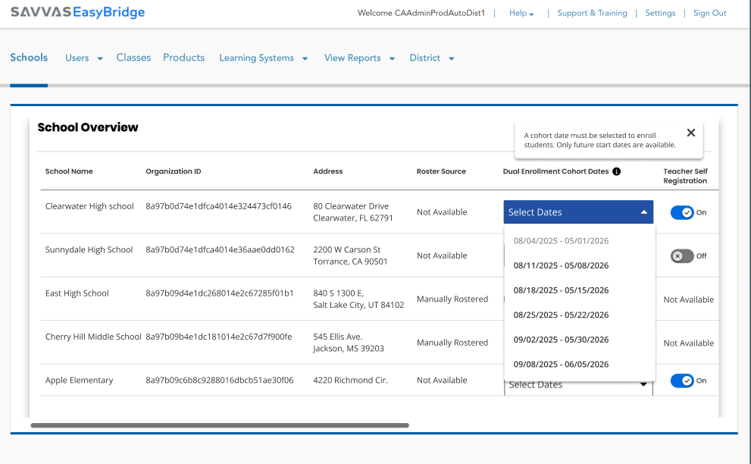The height and width of the screenshot is (464, 751).
Task: Expand the View Reports menu arrow
Action: [x=393, y=58]
